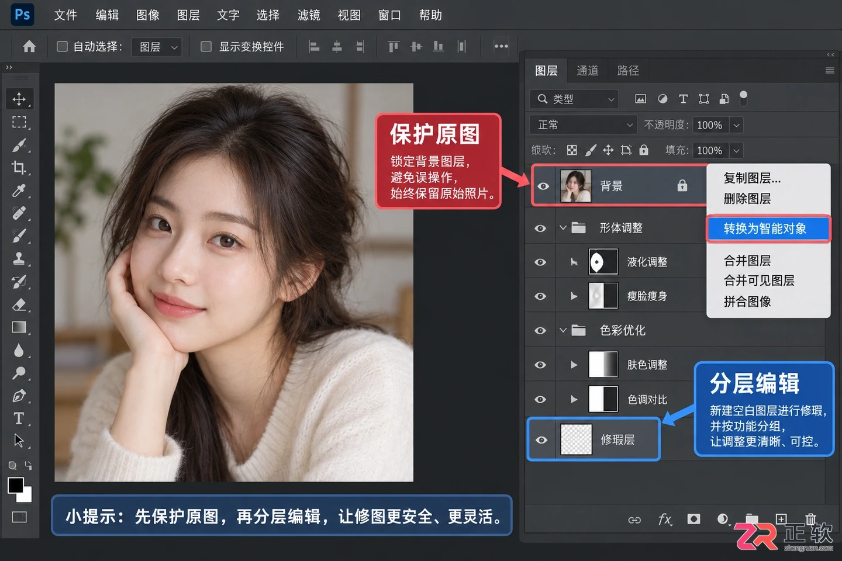Click the lock all padlock icon
Screen dimensions: 842x561
pos(644,150)
